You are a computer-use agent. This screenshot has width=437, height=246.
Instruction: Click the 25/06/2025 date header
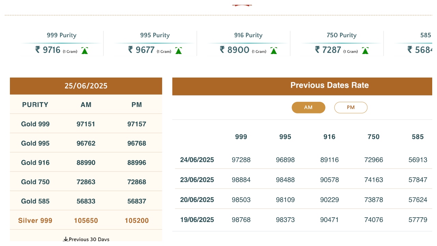pyautogui.click(x=86, y=86)
